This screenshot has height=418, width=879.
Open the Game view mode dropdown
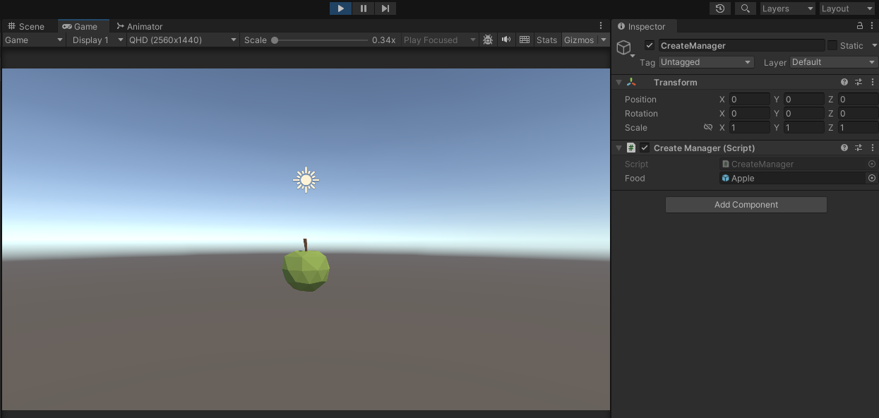coord(34,40)
